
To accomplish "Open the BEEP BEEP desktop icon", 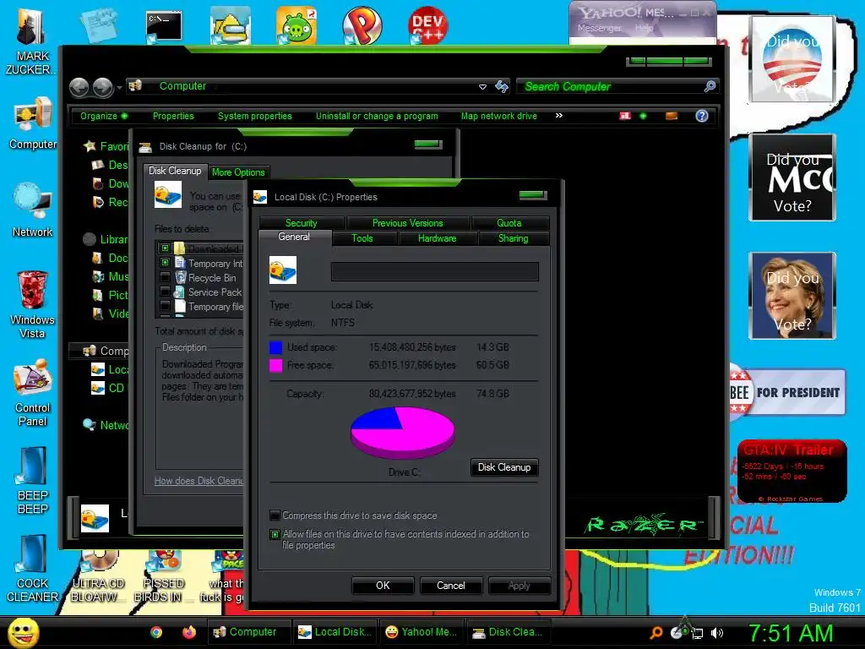I will pos(33,480).
